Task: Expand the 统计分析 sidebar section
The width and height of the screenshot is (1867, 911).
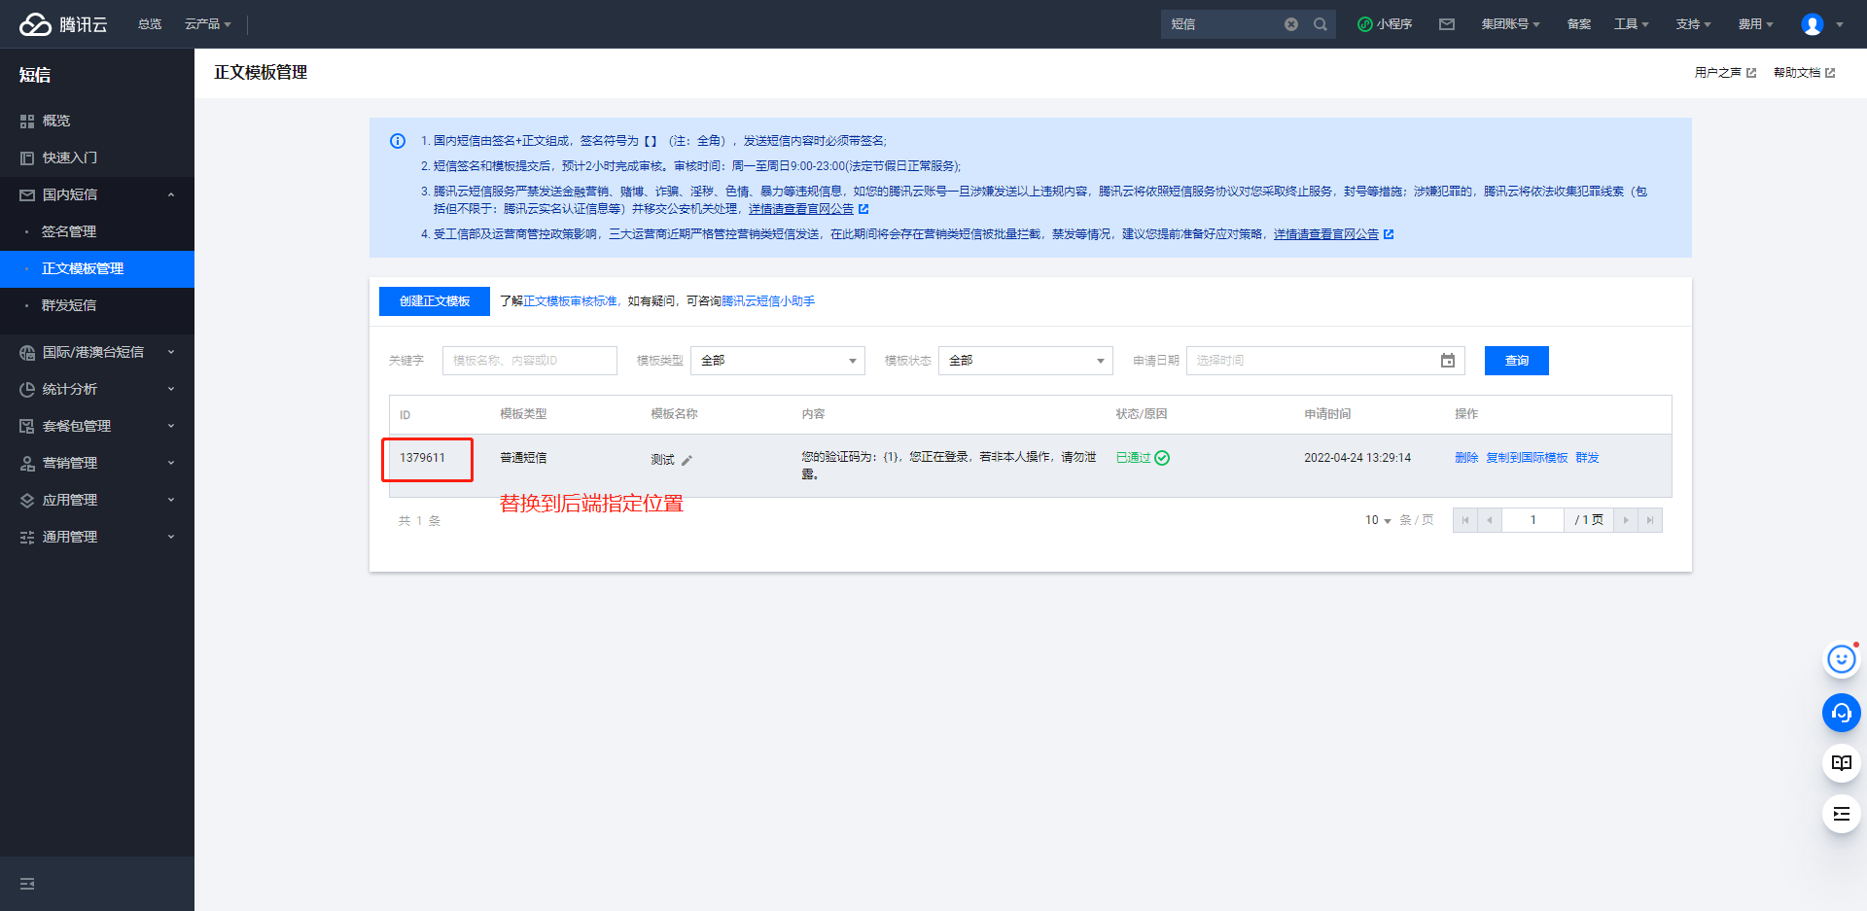Action: pos(95,389)
